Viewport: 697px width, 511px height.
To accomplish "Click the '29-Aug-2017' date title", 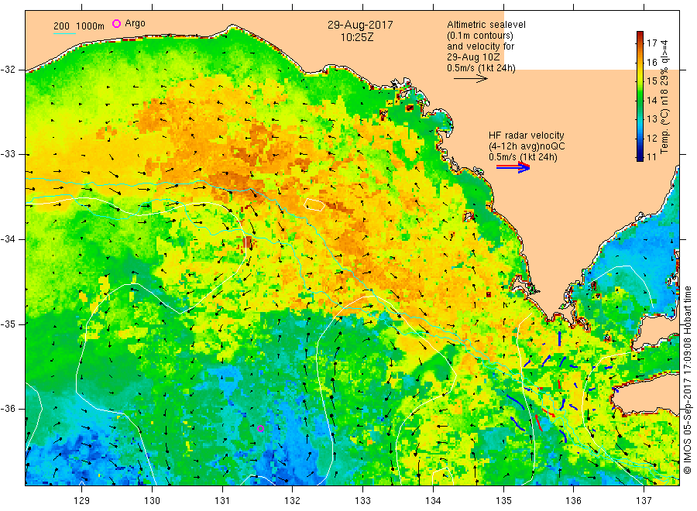I will pos(360,25).
